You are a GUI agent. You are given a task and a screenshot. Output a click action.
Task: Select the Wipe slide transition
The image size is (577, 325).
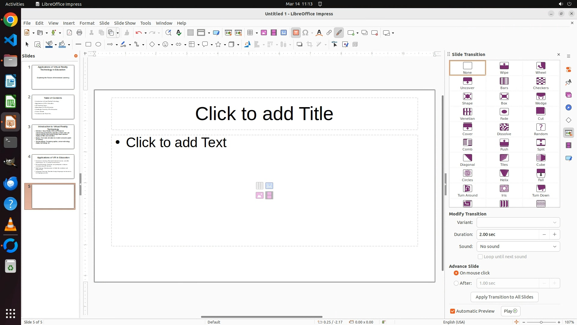tap(504, 68)
